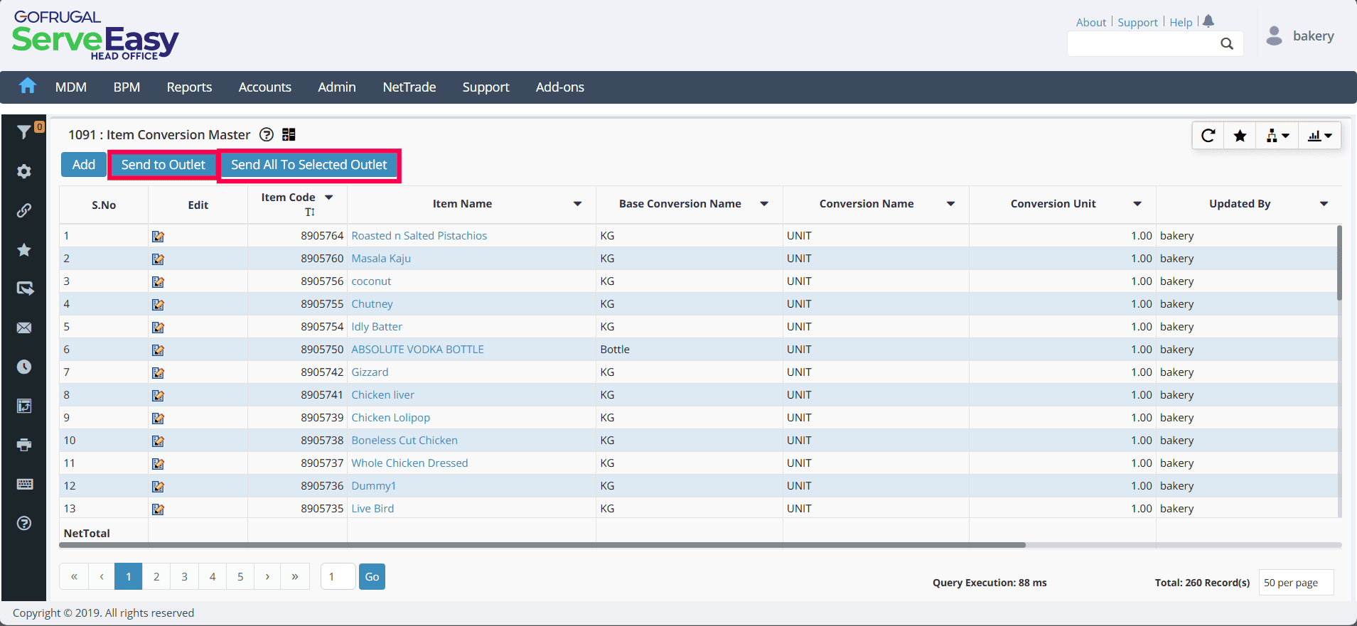Click the home icon in navigation bar
1357x626 pixels.
[28, 86]
